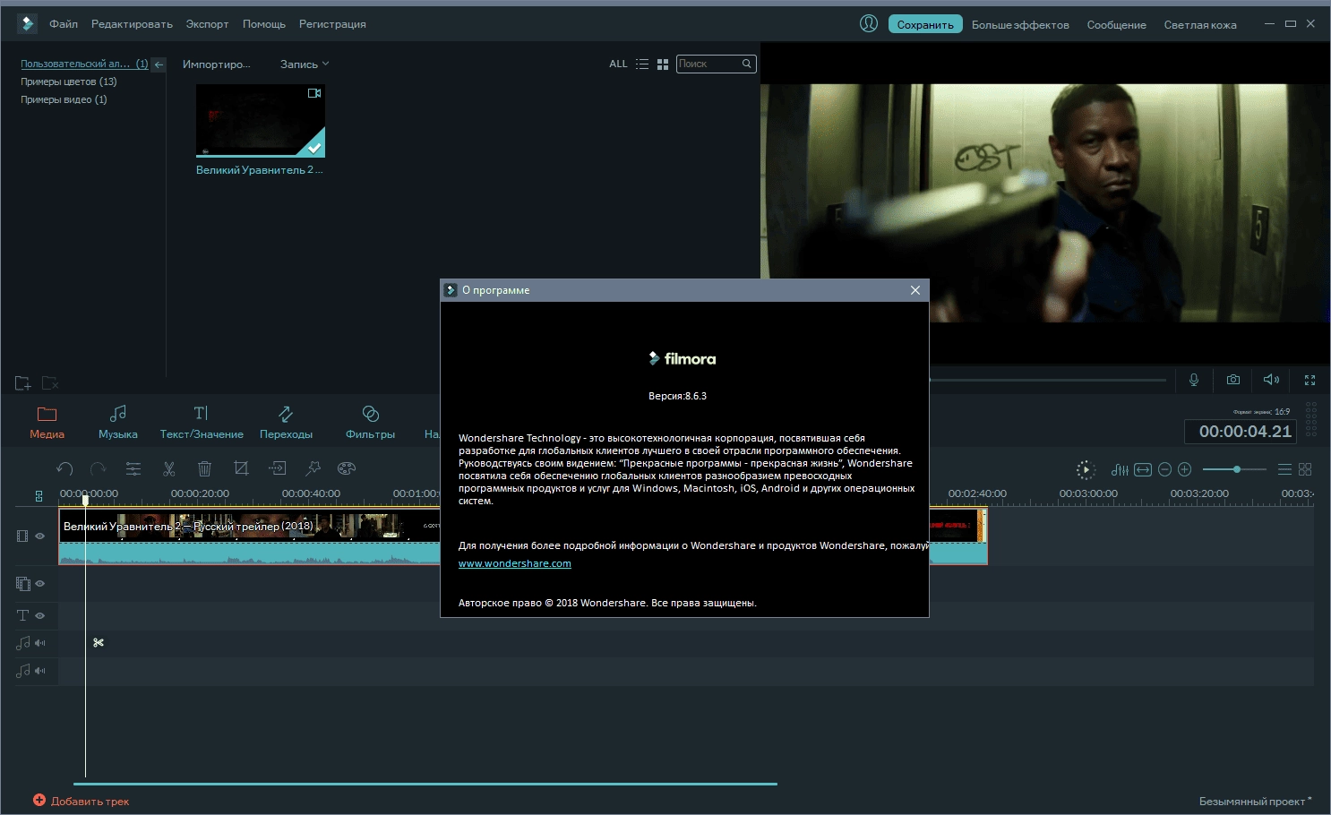This screenshot has height=815, width=1331.
Task: Click the preview volume speaker icon
Action: pos(1271,380)
